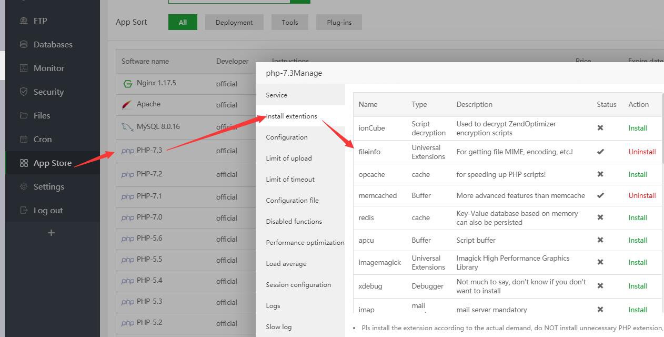This screenshot has width=664, height=337.
Task: Click the Cron calendar icon
Action: pyautogui.click(x=24, y=139)
